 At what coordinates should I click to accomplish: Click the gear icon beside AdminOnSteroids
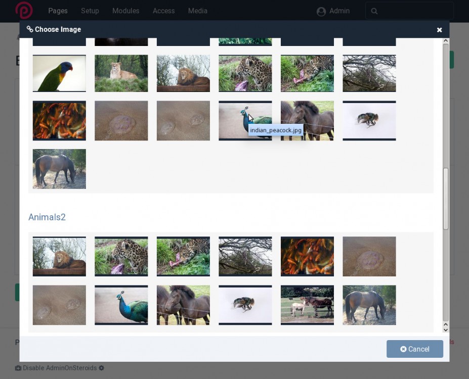[x=102, y=368]
